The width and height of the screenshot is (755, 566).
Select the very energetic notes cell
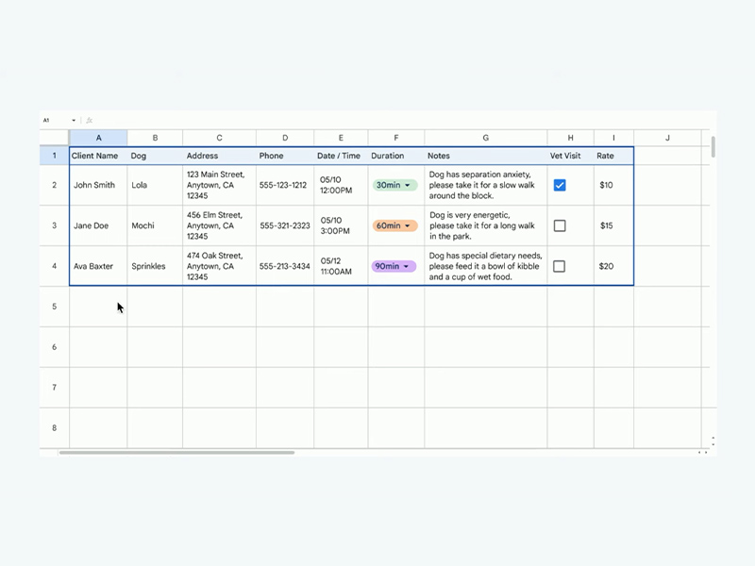(x=486, y=225)
